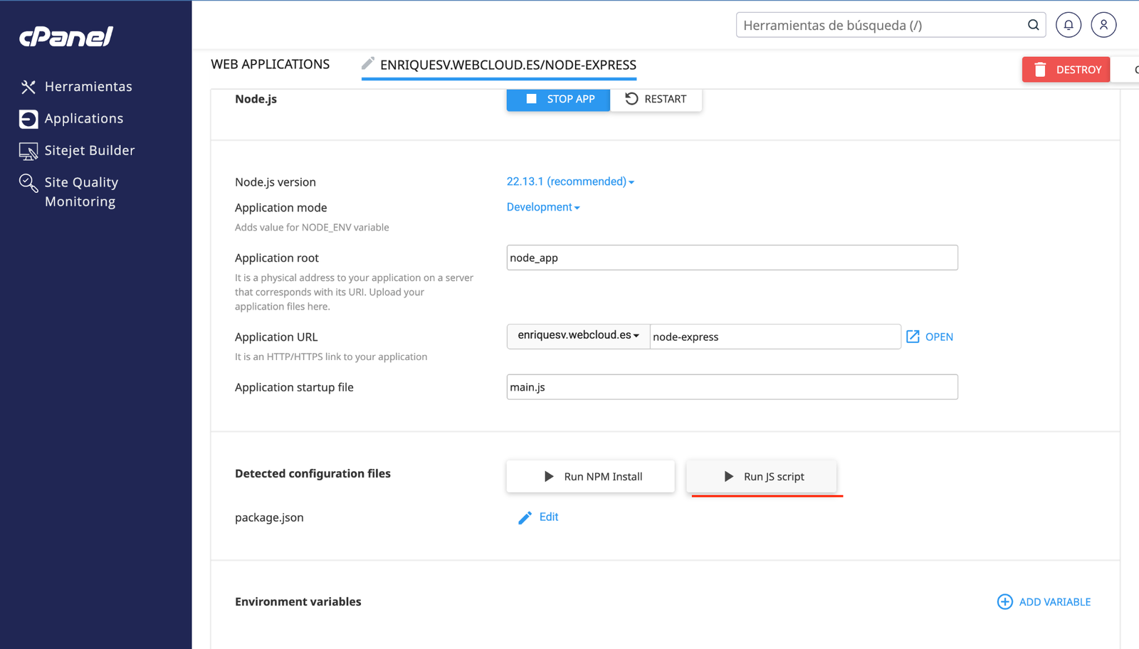Click the cPanel logo

pos(65,36)
